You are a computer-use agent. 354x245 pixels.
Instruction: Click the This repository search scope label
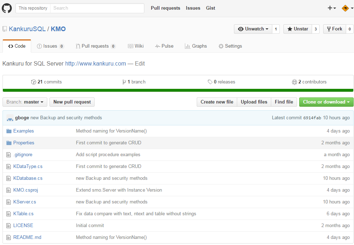pos(33,8)
